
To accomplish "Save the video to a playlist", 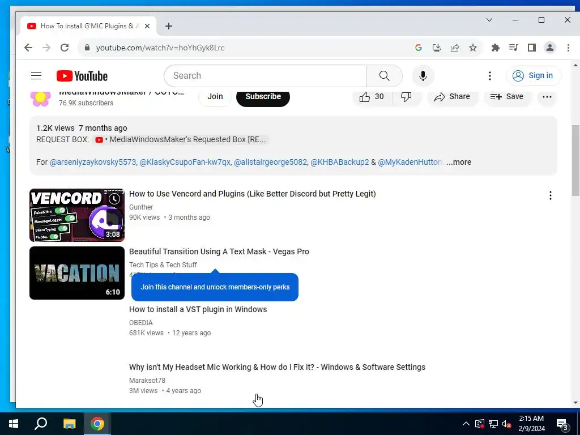I will coord(507,97).
